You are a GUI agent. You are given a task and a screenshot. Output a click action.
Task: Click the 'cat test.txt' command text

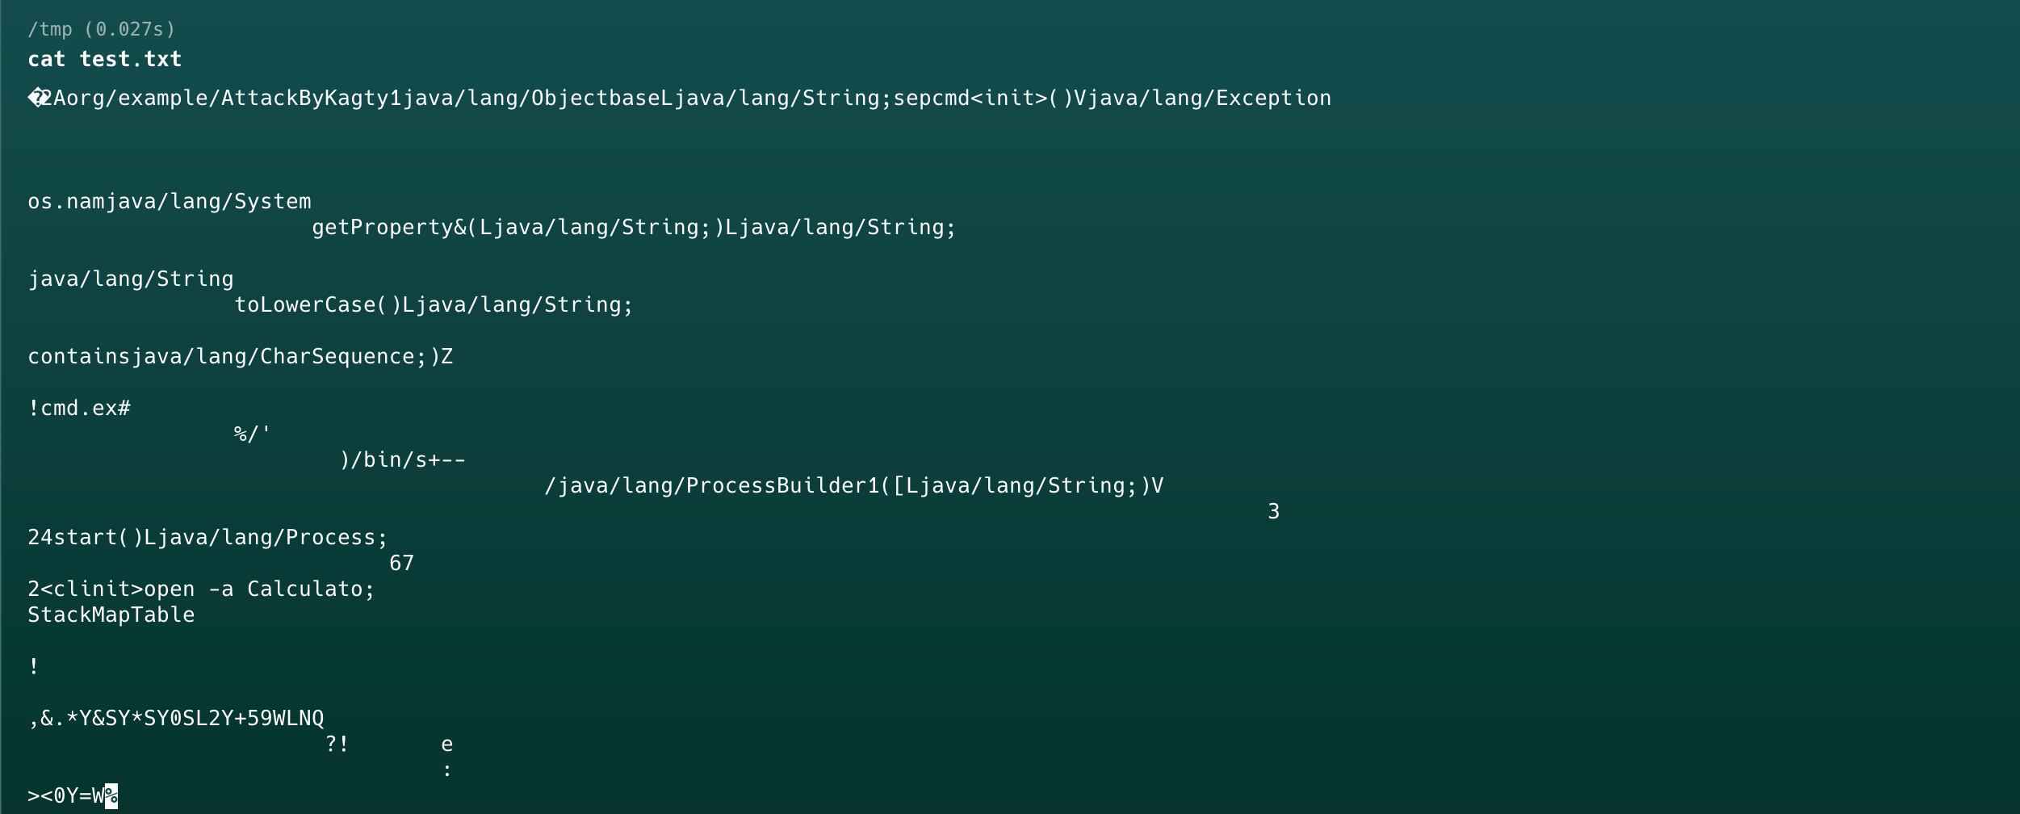coord(104,60)
